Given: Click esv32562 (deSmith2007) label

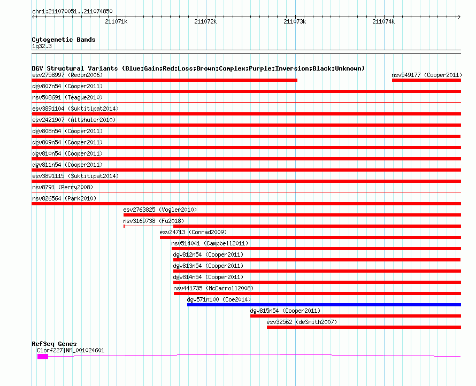Looking at the screenshot, I should (302, 322).
